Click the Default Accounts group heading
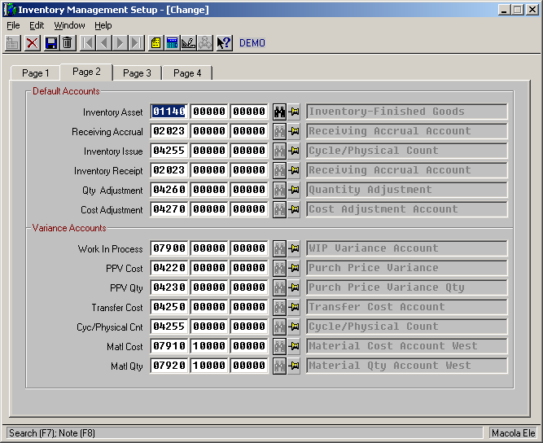This screenshot has width=543, height=443. [66, 91]
